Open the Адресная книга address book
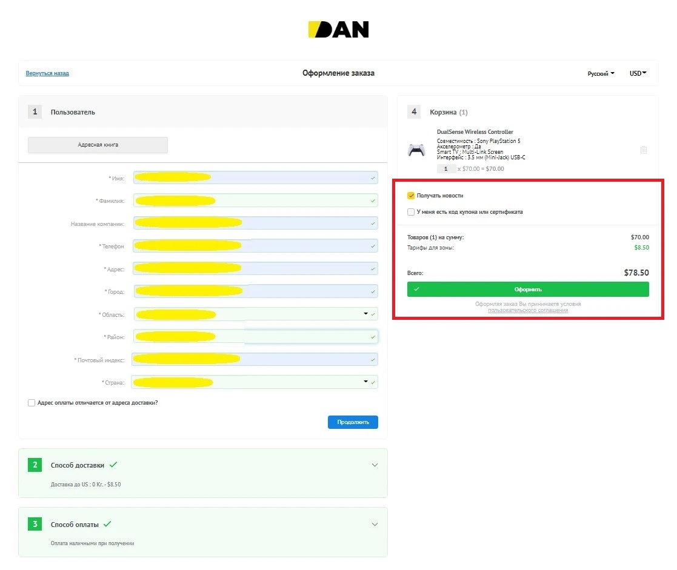 pos(98,145)
